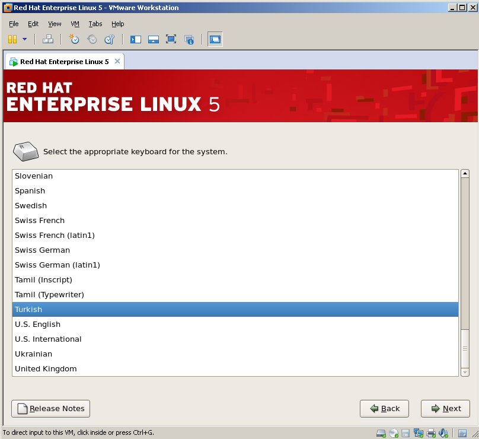479x439 pixels.
Task: Click the keyboard list scrollbar thumb
Action: point(465,348)
